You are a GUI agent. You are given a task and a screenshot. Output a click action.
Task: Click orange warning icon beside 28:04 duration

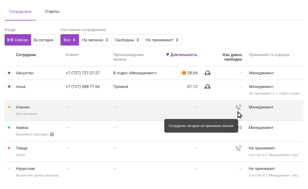click(x=184, y=73)
